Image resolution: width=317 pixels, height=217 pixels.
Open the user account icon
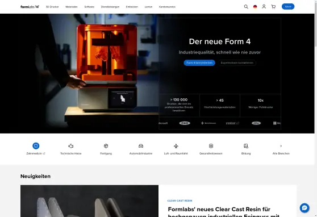tap(264, 7)
